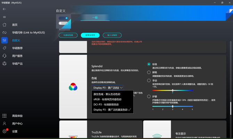Click the Tru2Life card heading
Screen dimensions: 233x139
coord(97,132)
